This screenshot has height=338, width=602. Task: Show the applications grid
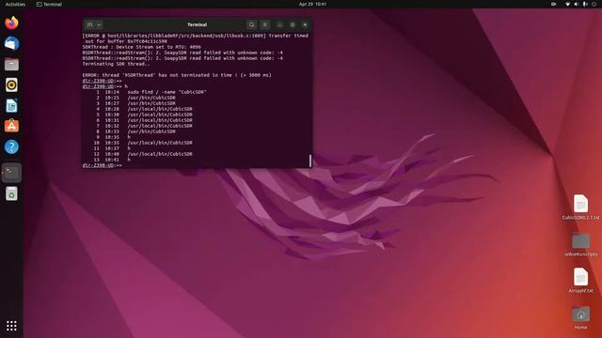11,326
